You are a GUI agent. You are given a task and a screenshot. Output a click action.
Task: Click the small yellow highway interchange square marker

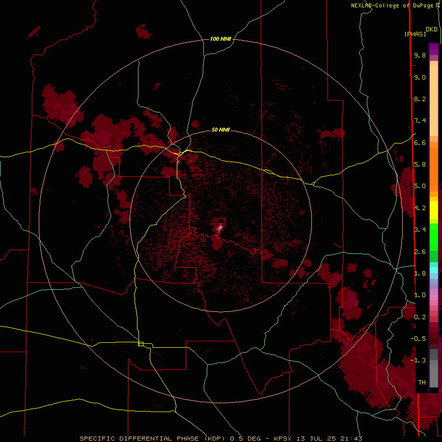coord(140,344)
